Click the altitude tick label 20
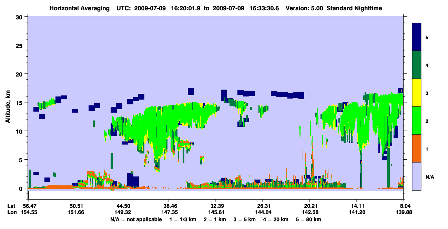Screen dimensions: 448x229 (20, 74)
